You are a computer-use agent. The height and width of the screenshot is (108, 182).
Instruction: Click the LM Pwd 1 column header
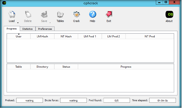click(90, 36)
